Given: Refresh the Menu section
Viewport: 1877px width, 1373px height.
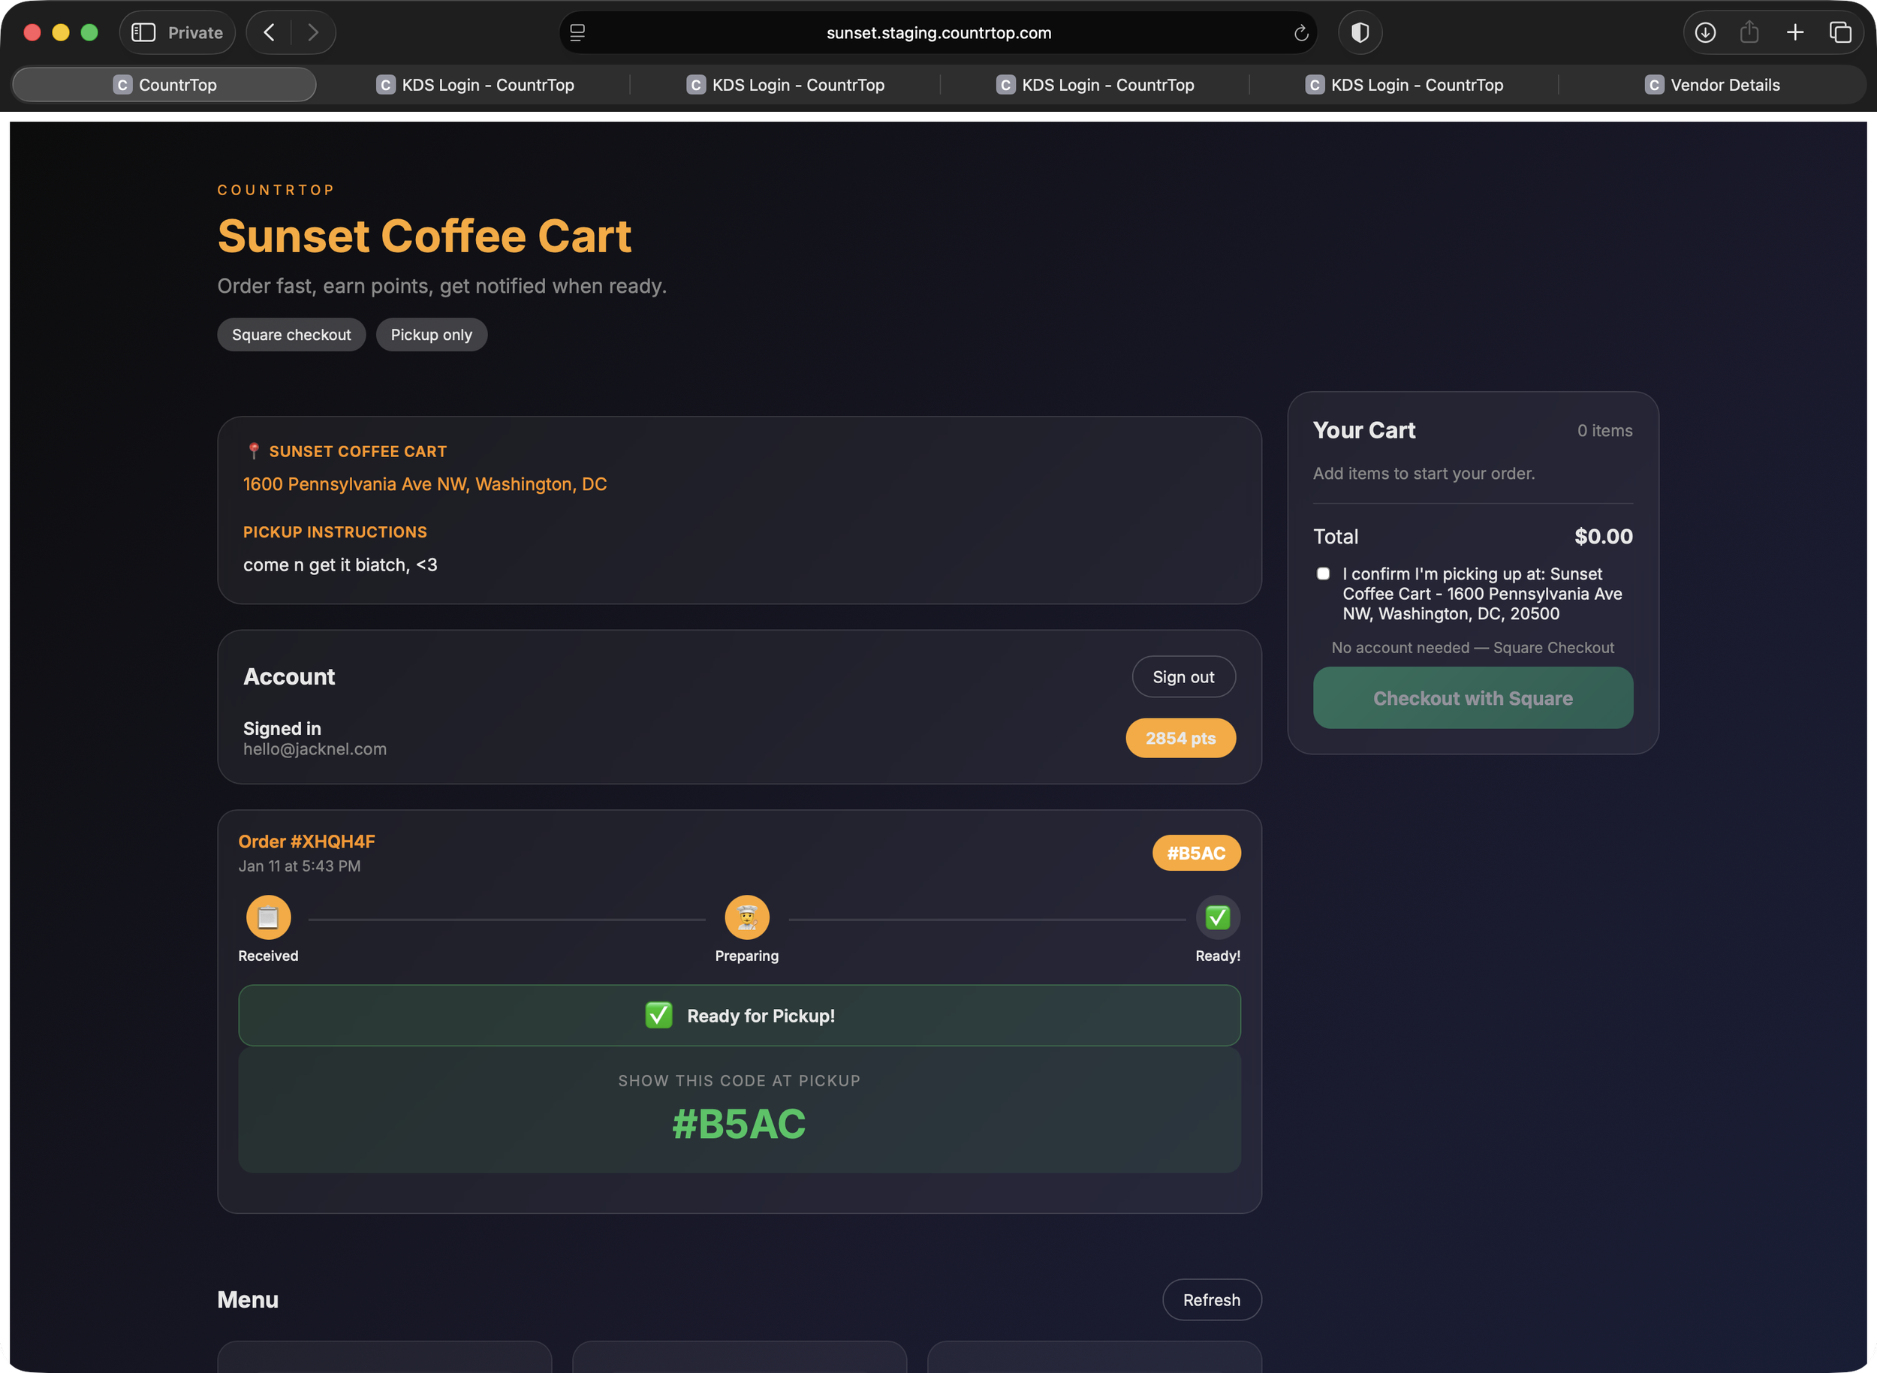Looking at the screenshot, I should point(1211,1300).
